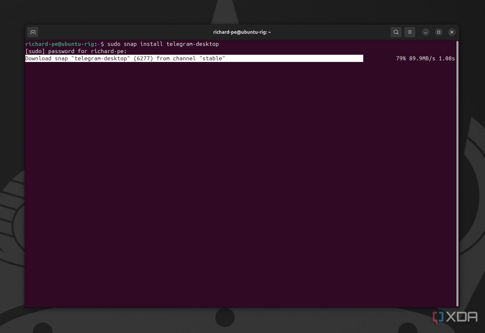Click the command sudo snap install telegram-desktop

pos(163,44)
